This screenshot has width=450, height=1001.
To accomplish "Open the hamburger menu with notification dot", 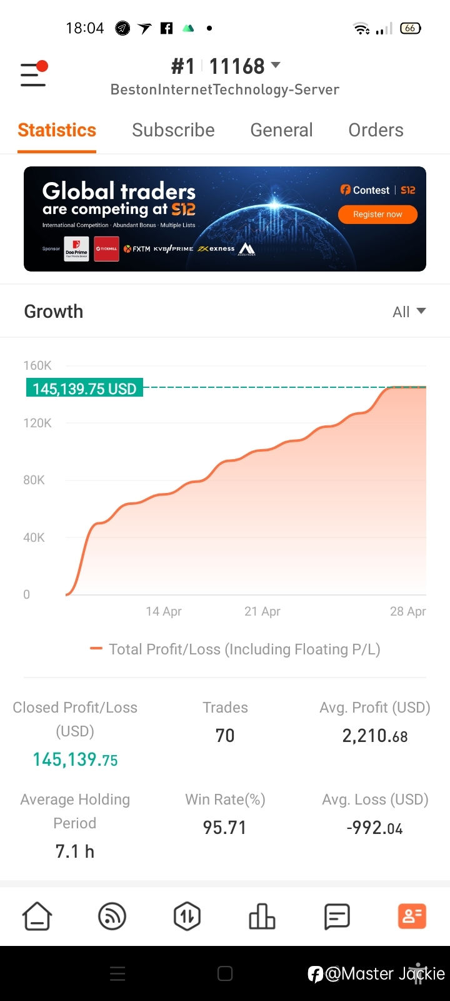I will coord(34,74).
